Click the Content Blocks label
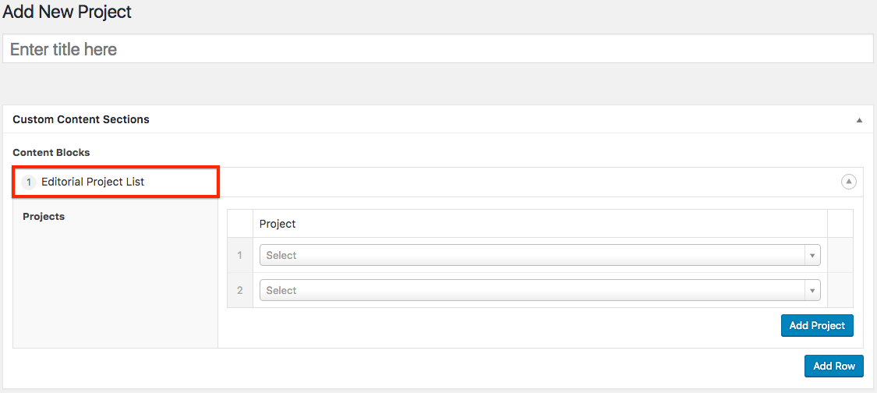This screenshot has width=877, height=393. [x=51, y=152]
